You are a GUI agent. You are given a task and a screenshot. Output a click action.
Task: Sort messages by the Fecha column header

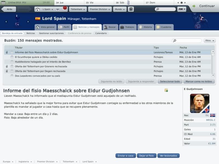point(197,48)
